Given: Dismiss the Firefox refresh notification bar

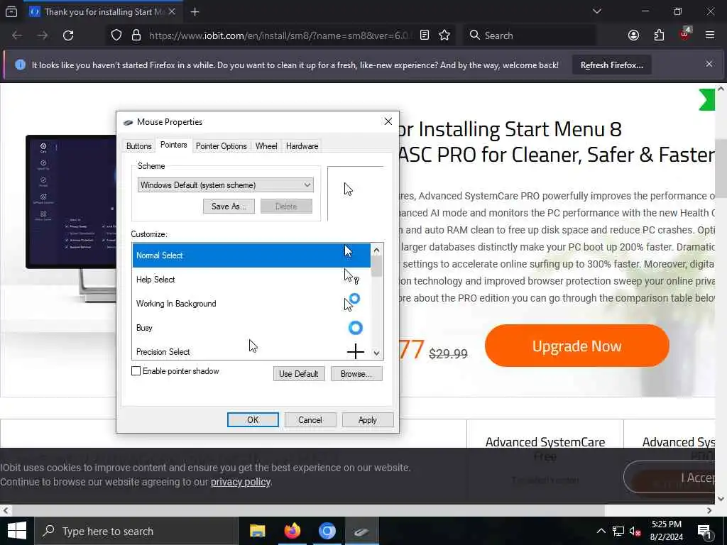Looking at the screenshot, I should 709,64.
